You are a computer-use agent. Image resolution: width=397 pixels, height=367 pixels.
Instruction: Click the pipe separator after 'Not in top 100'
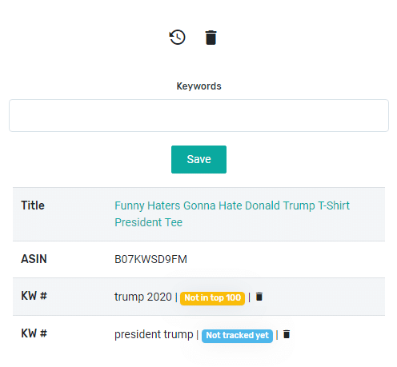[x=250, y=297]
